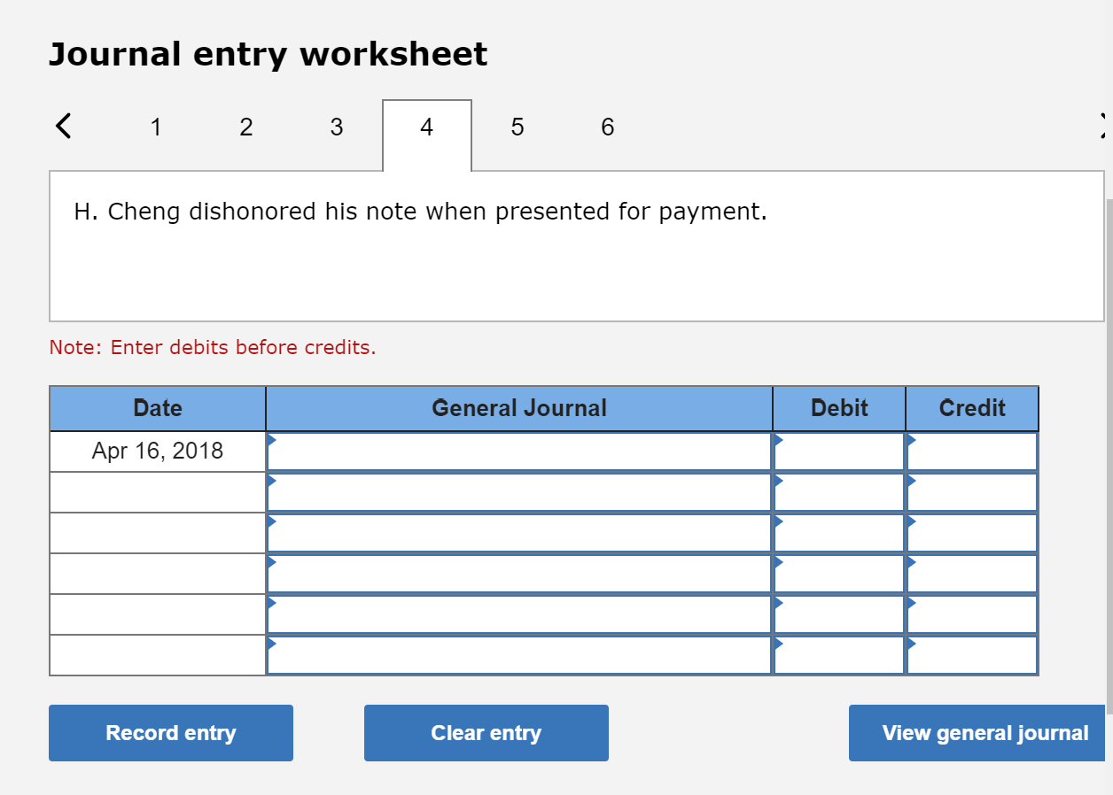Switch to worksheet tab 2
This screenshot has height=795, width=1113.
245,127
